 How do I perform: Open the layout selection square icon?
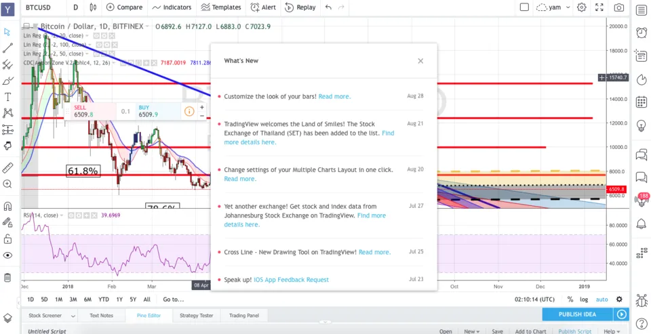pos(524,7)
